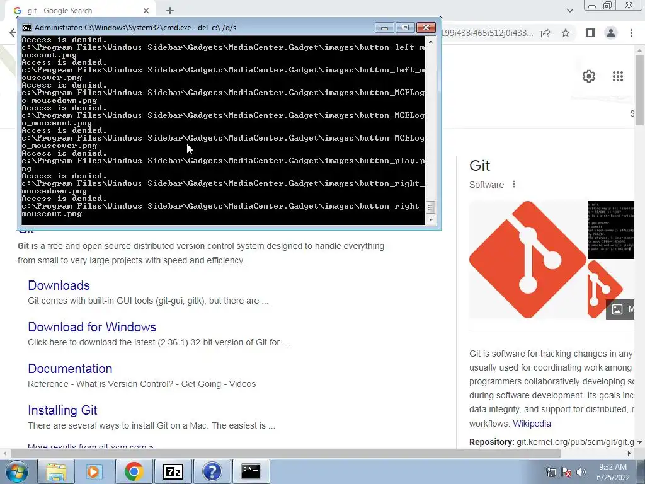Open Chrome three-dot menu

[x=631, y=33]
